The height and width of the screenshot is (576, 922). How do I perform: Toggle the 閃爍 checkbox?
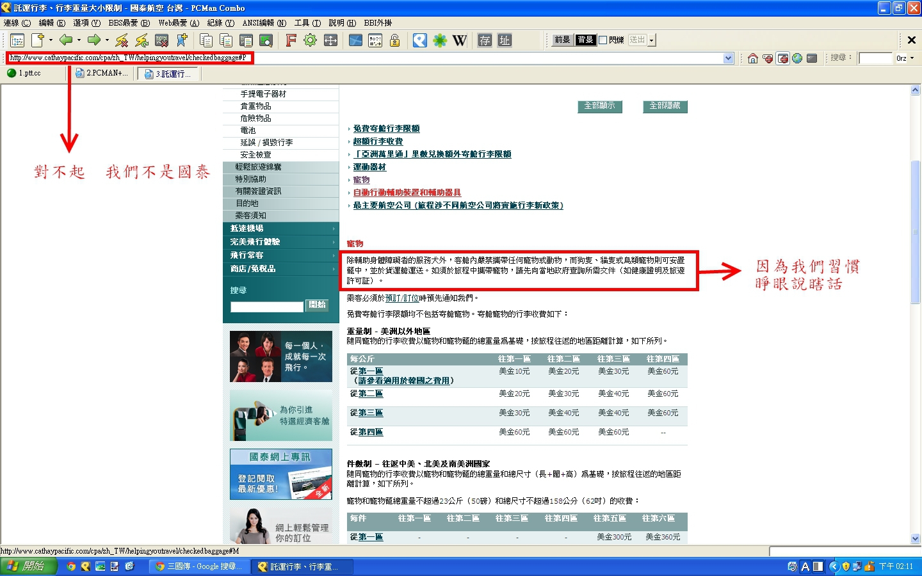tap(603, 40)
